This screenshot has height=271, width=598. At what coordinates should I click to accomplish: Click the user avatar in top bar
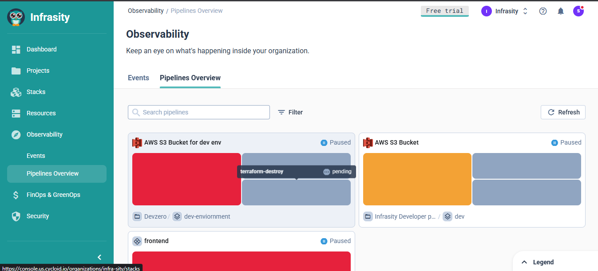578,11
